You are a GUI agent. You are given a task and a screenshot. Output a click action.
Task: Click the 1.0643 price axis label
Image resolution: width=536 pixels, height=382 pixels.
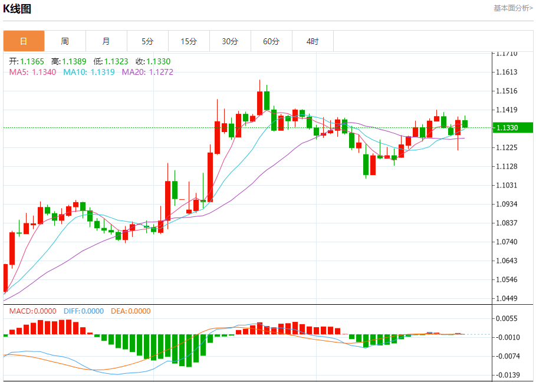[x=507, y=261]
